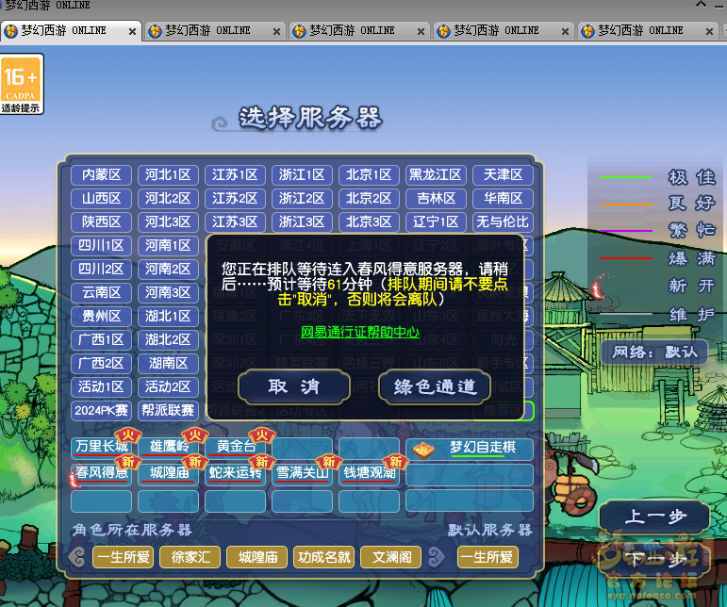727x607 pixels.
Task: Select the 贵州区 region
Action: click(x=101, y=316)
